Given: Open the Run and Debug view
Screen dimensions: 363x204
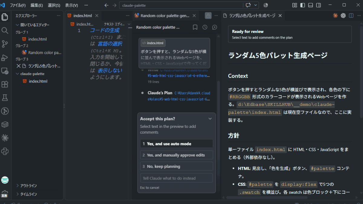Looking at the screenshot, I should point(5,57).
